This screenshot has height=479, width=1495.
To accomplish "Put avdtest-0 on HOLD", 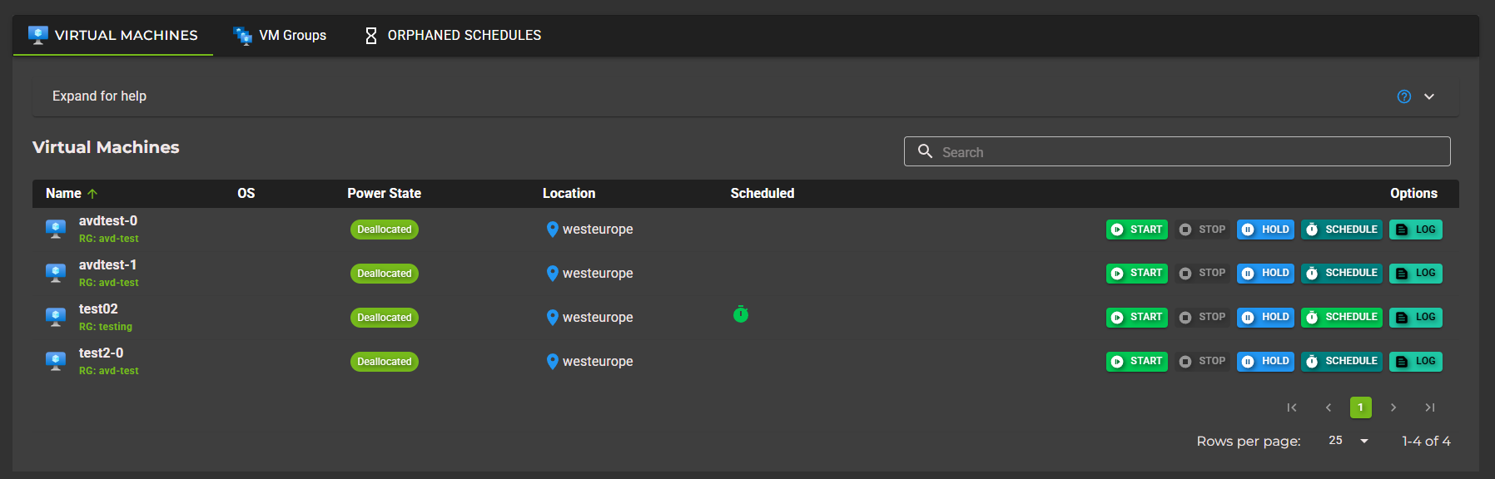I will point(1265,230).
